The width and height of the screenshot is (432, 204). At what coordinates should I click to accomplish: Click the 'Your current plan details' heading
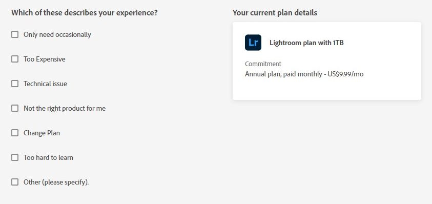[275, 13]
